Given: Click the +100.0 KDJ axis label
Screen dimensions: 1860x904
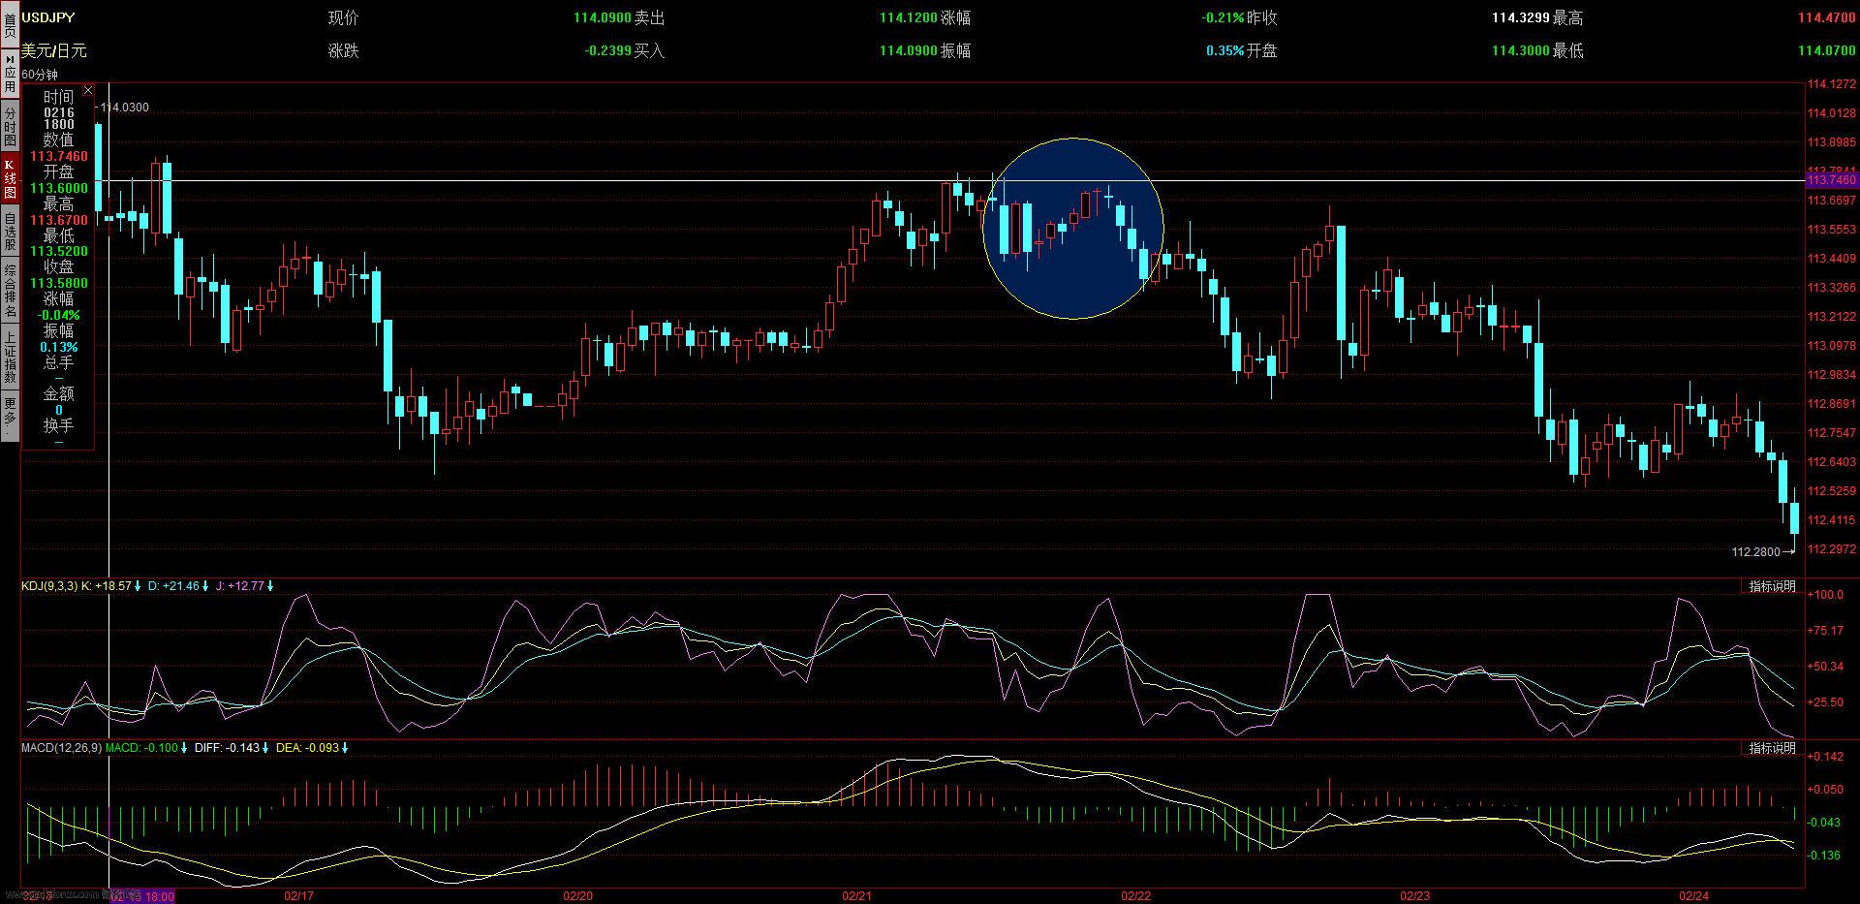Looking at the screenshot, I should (x=1826, y=595).
